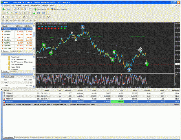Toggle the Terminal window icon

26,9
